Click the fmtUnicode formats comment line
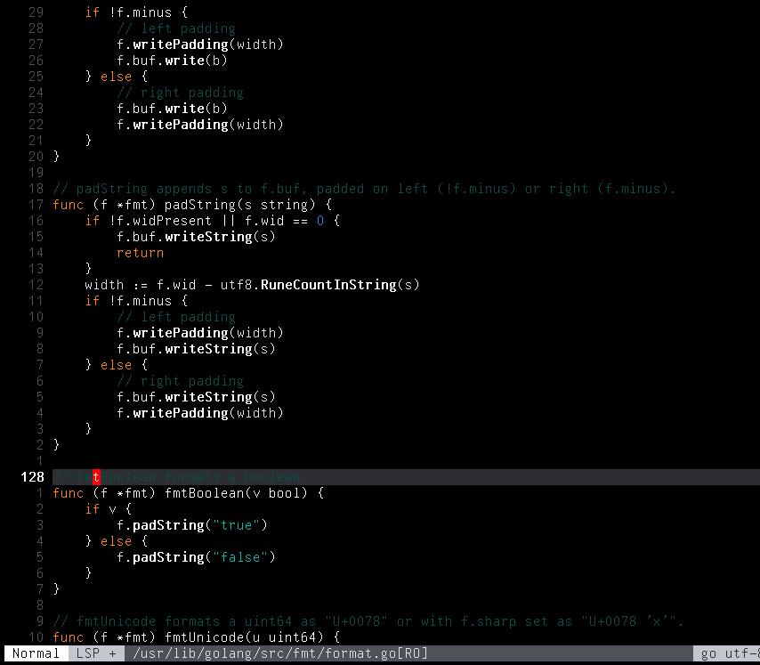The height and width of the screenshot is (665, 760). pyautogui.click(x=368, y=620)
